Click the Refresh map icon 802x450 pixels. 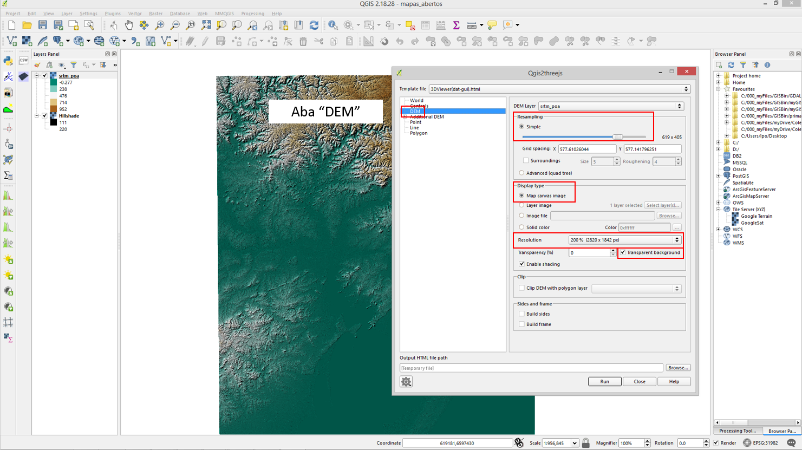[314, 25]
